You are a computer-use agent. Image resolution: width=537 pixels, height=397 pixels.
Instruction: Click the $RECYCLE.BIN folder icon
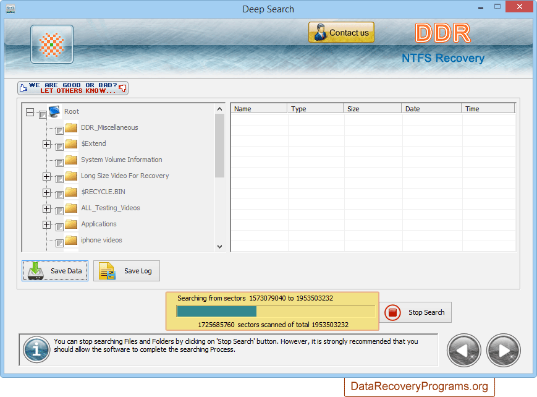[x=71, y=192]
